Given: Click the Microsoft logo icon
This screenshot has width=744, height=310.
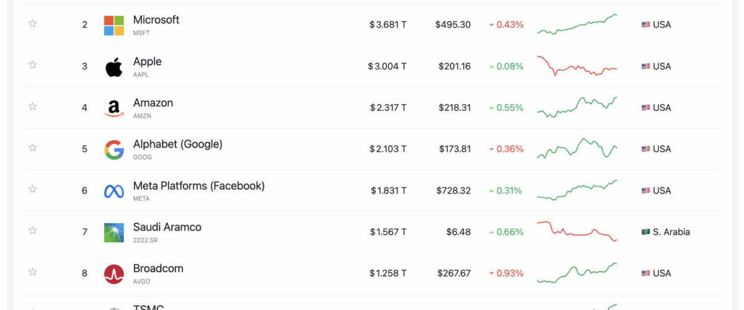Looking at the screenshot, I should point(114,25).
